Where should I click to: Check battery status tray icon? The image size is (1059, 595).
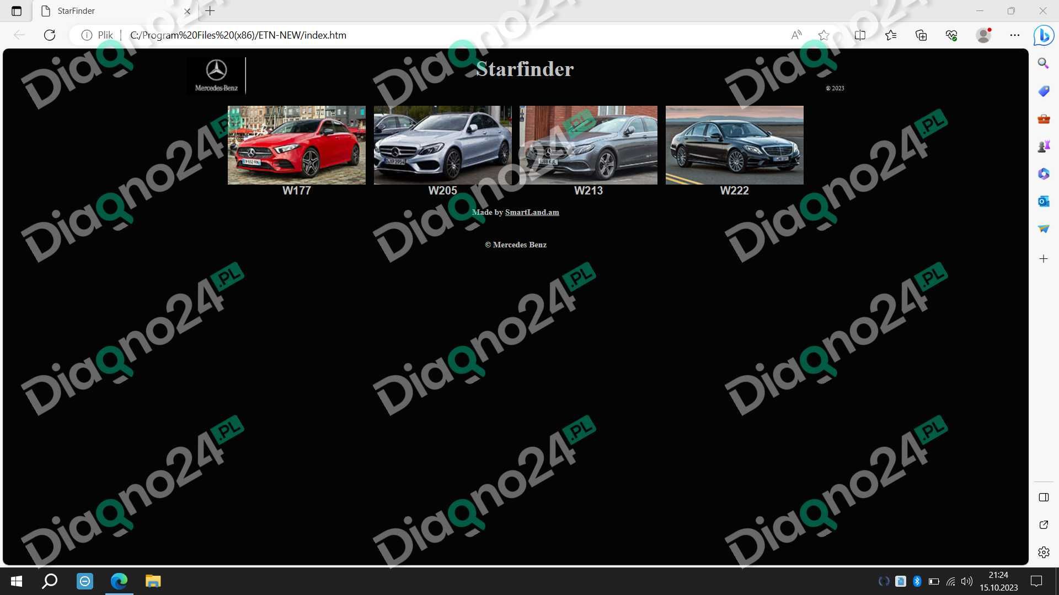coord(934,581)
